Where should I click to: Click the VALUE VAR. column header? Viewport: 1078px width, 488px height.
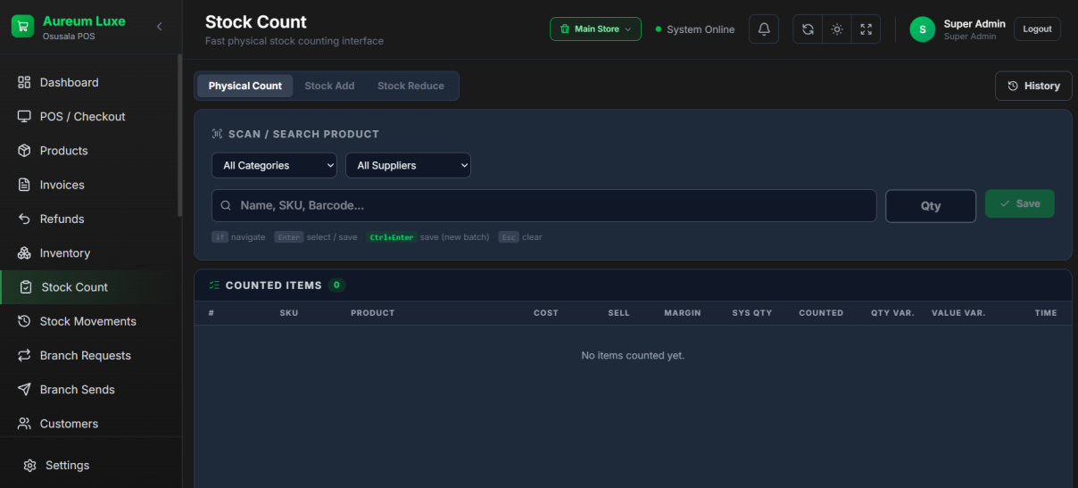coord(958,313)
